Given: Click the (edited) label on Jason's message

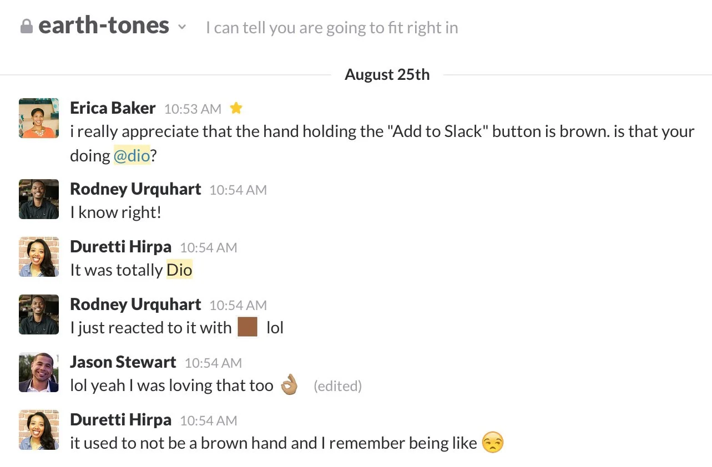Looking at the screenshot, I should click(337, 385).
